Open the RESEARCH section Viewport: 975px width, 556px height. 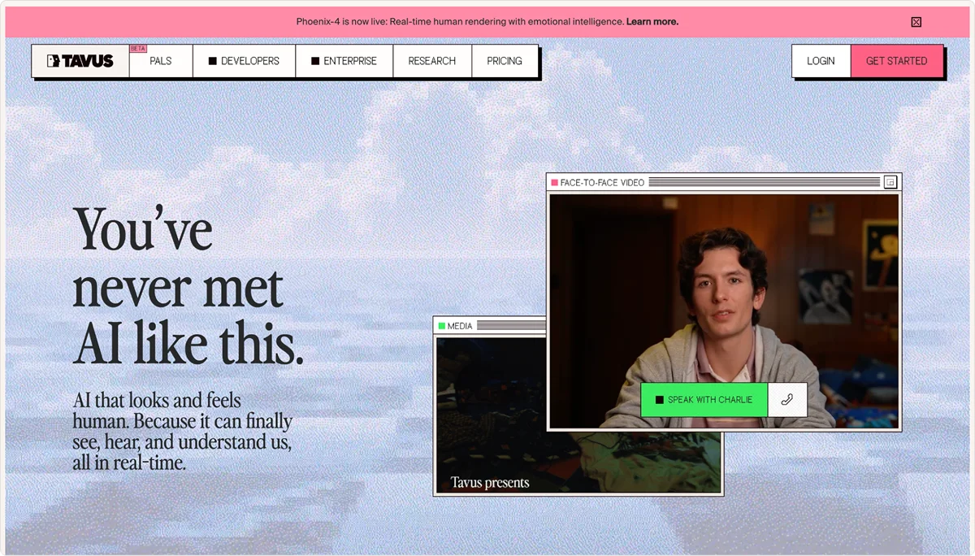point(431,60)
